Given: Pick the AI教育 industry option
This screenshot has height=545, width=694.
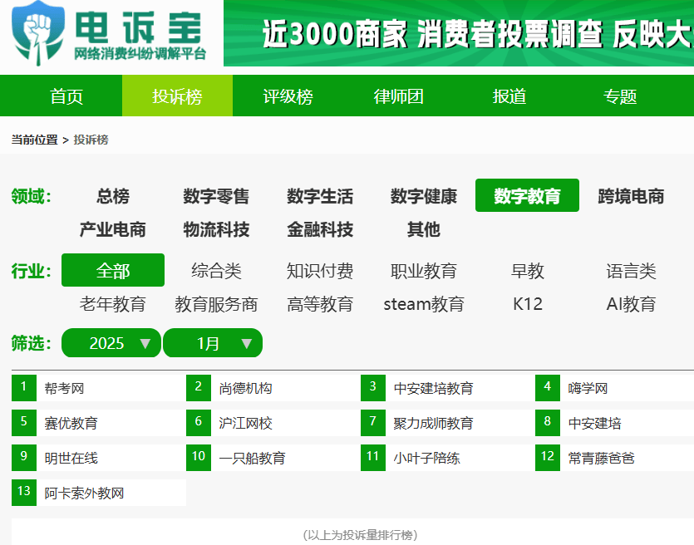Looking at the screenshot, I should click(631, 304).
